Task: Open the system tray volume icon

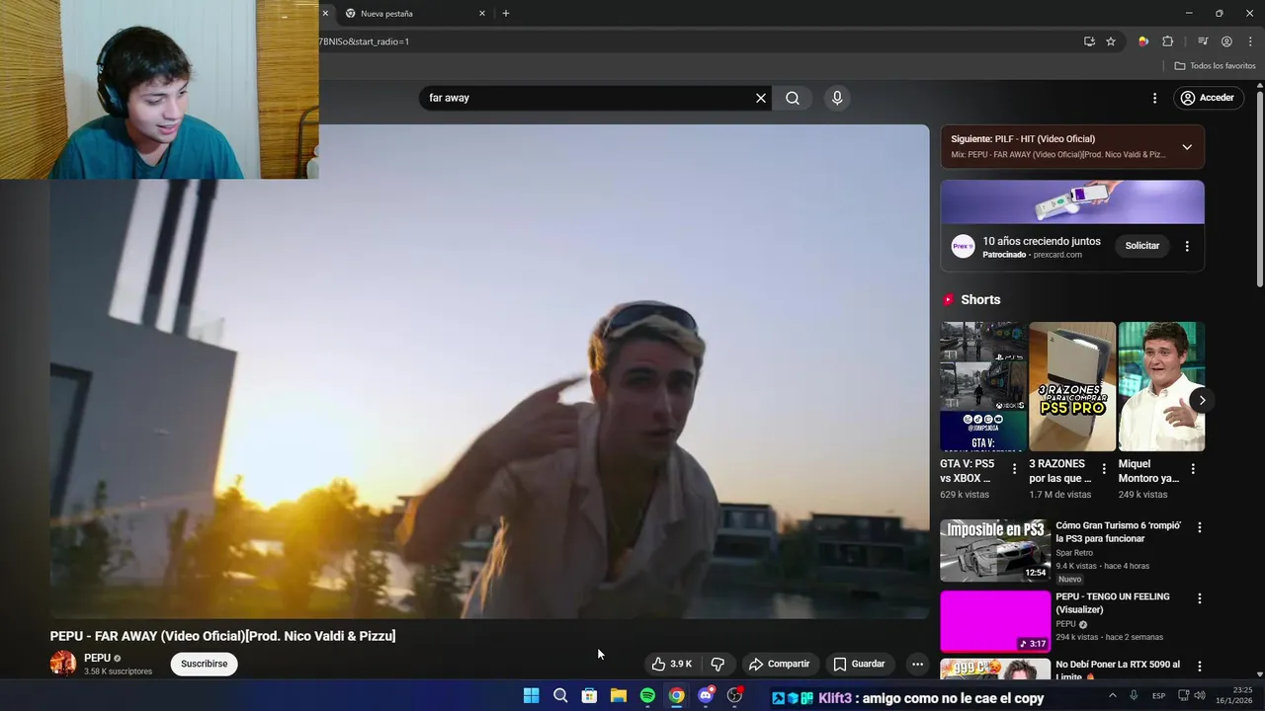Action: tap(1201, 696)
